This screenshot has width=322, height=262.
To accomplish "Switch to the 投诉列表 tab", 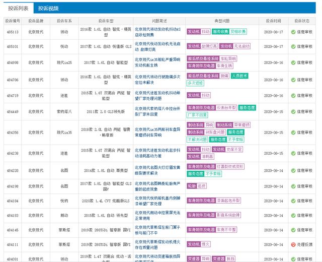I will tap(18, 8).
